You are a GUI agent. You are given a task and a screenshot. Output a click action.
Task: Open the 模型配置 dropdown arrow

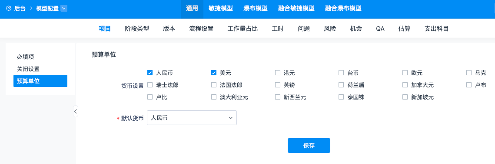pyautogui.click(x=64, y=9)
